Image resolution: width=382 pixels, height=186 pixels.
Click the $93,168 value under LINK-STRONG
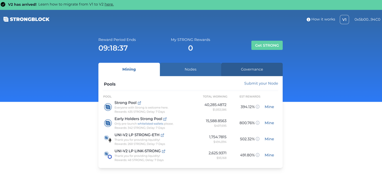(x=222, y=158)
